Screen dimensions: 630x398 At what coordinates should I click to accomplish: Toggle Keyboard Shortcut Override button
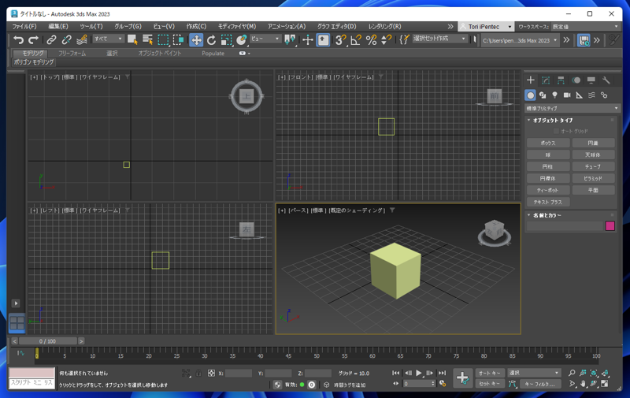click(x=323, y=39)
